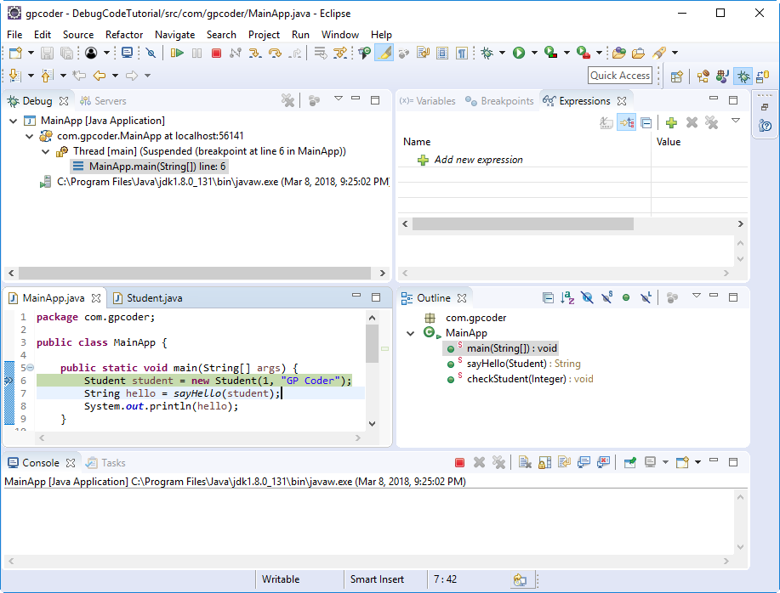The height and width of the screenshot is (593, 780).
Task: Open the Expressions view menu triangle
Action: click(x=736, y=120)
